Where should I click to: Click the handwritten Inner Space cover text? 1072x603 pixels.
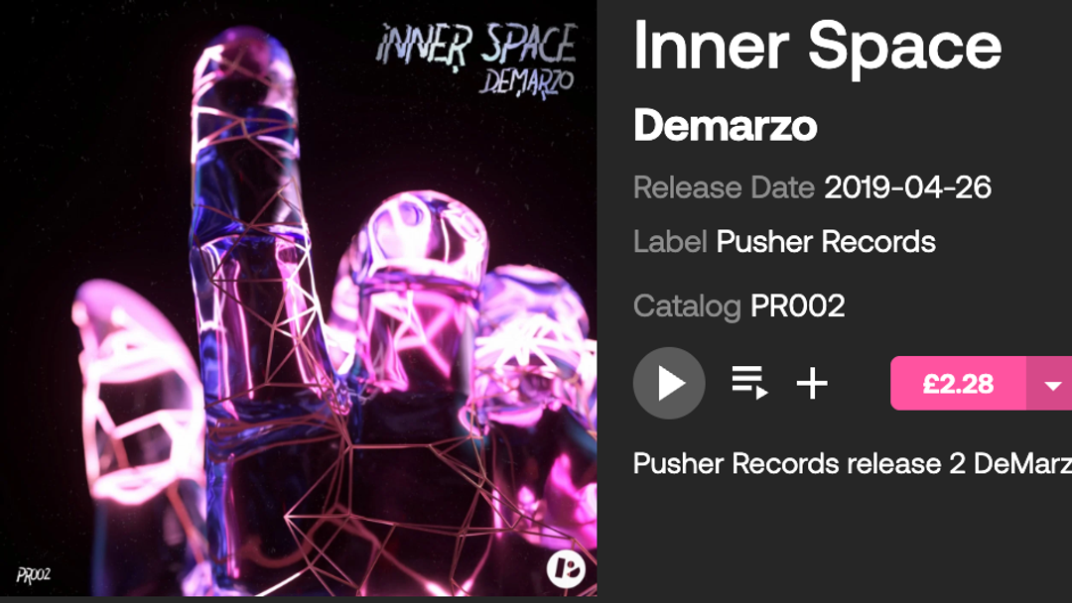click(476, 45)
